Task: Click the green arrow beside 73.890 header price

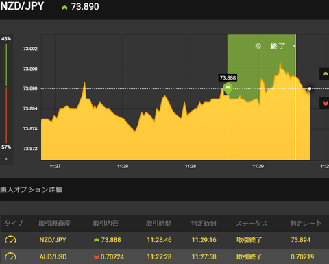Action: 64,8
